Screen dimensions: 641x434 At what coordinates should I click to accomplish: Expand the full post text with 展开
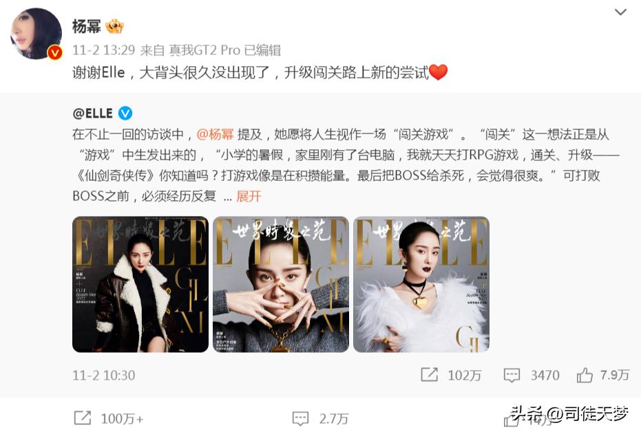249,197
